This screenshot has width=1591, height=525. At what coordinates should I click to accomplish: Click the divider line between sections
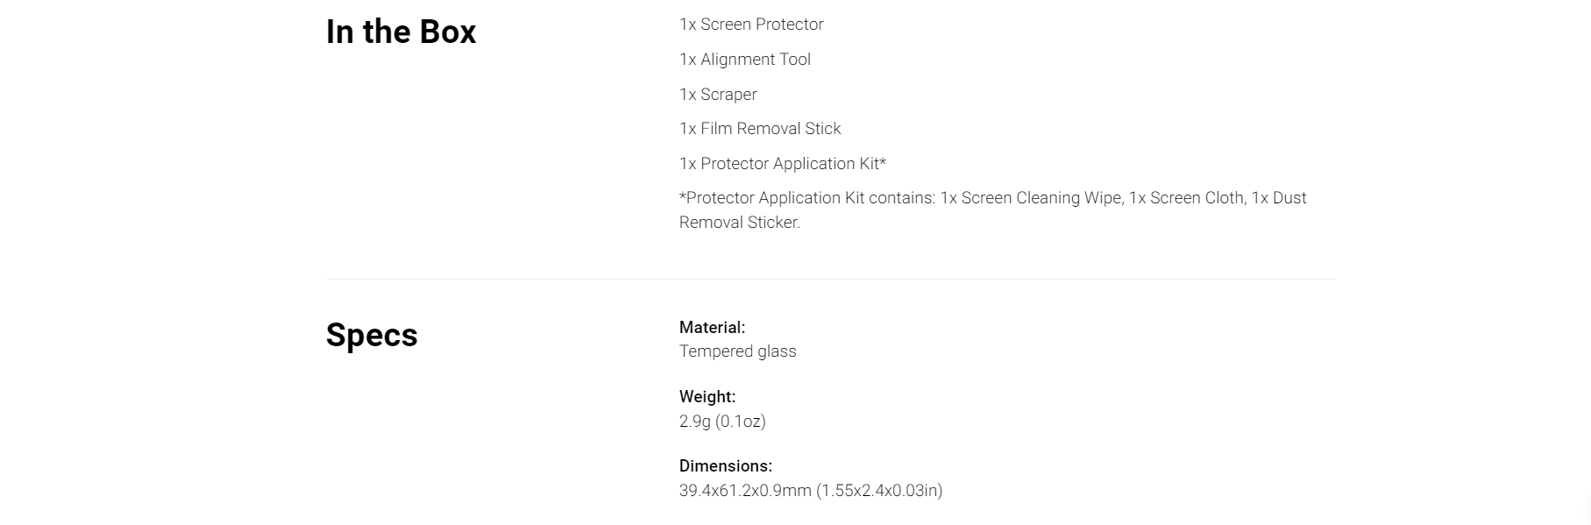coord(830,280)
